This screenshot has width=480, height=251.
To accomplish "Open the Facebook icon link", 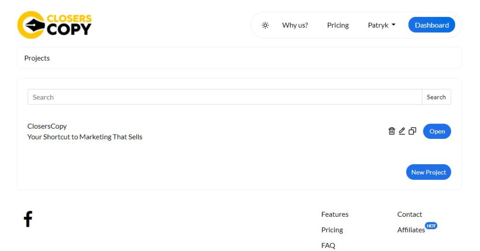I will tap(28, 219).
